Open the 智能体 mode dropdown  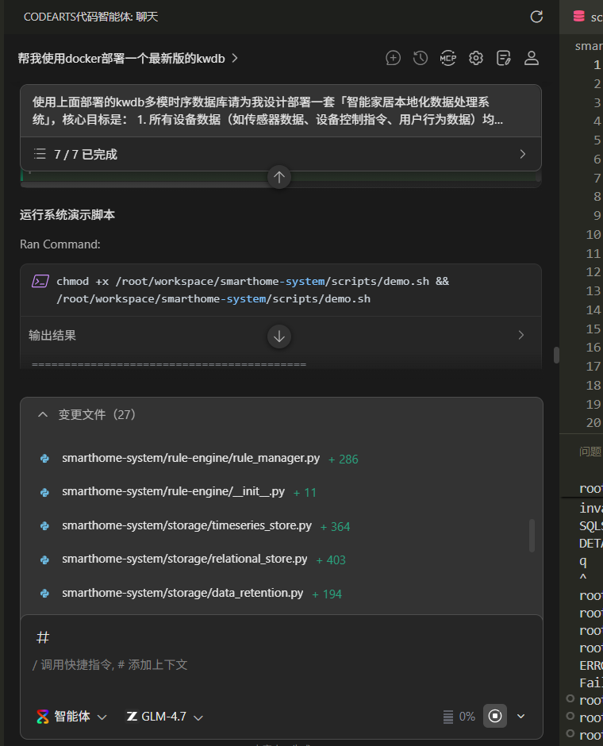(x=72, y=717)
